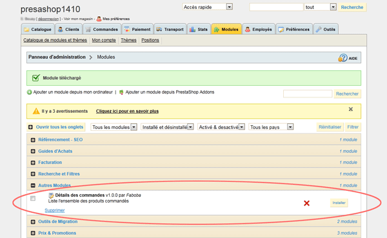387x238 pixels.
Task: Expand the Facturation category
Action: click(33, 163)
